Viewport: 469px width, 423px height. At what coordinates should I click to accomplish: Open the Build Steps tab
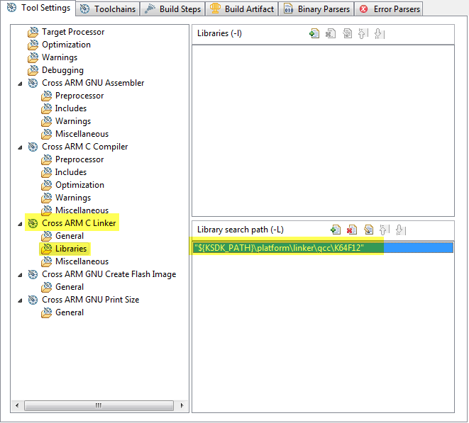(174, 9)
